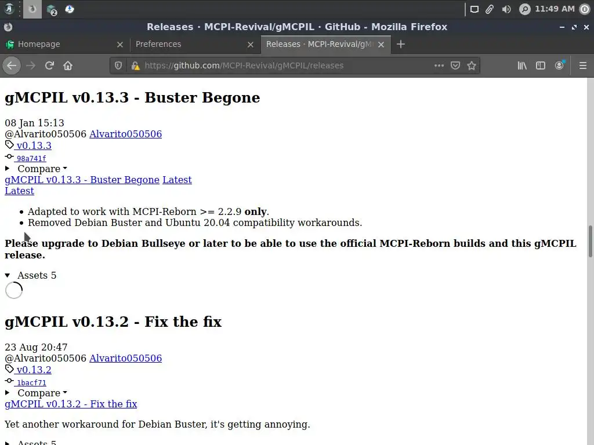Open commit 1bacf71 link

[31, 383]
